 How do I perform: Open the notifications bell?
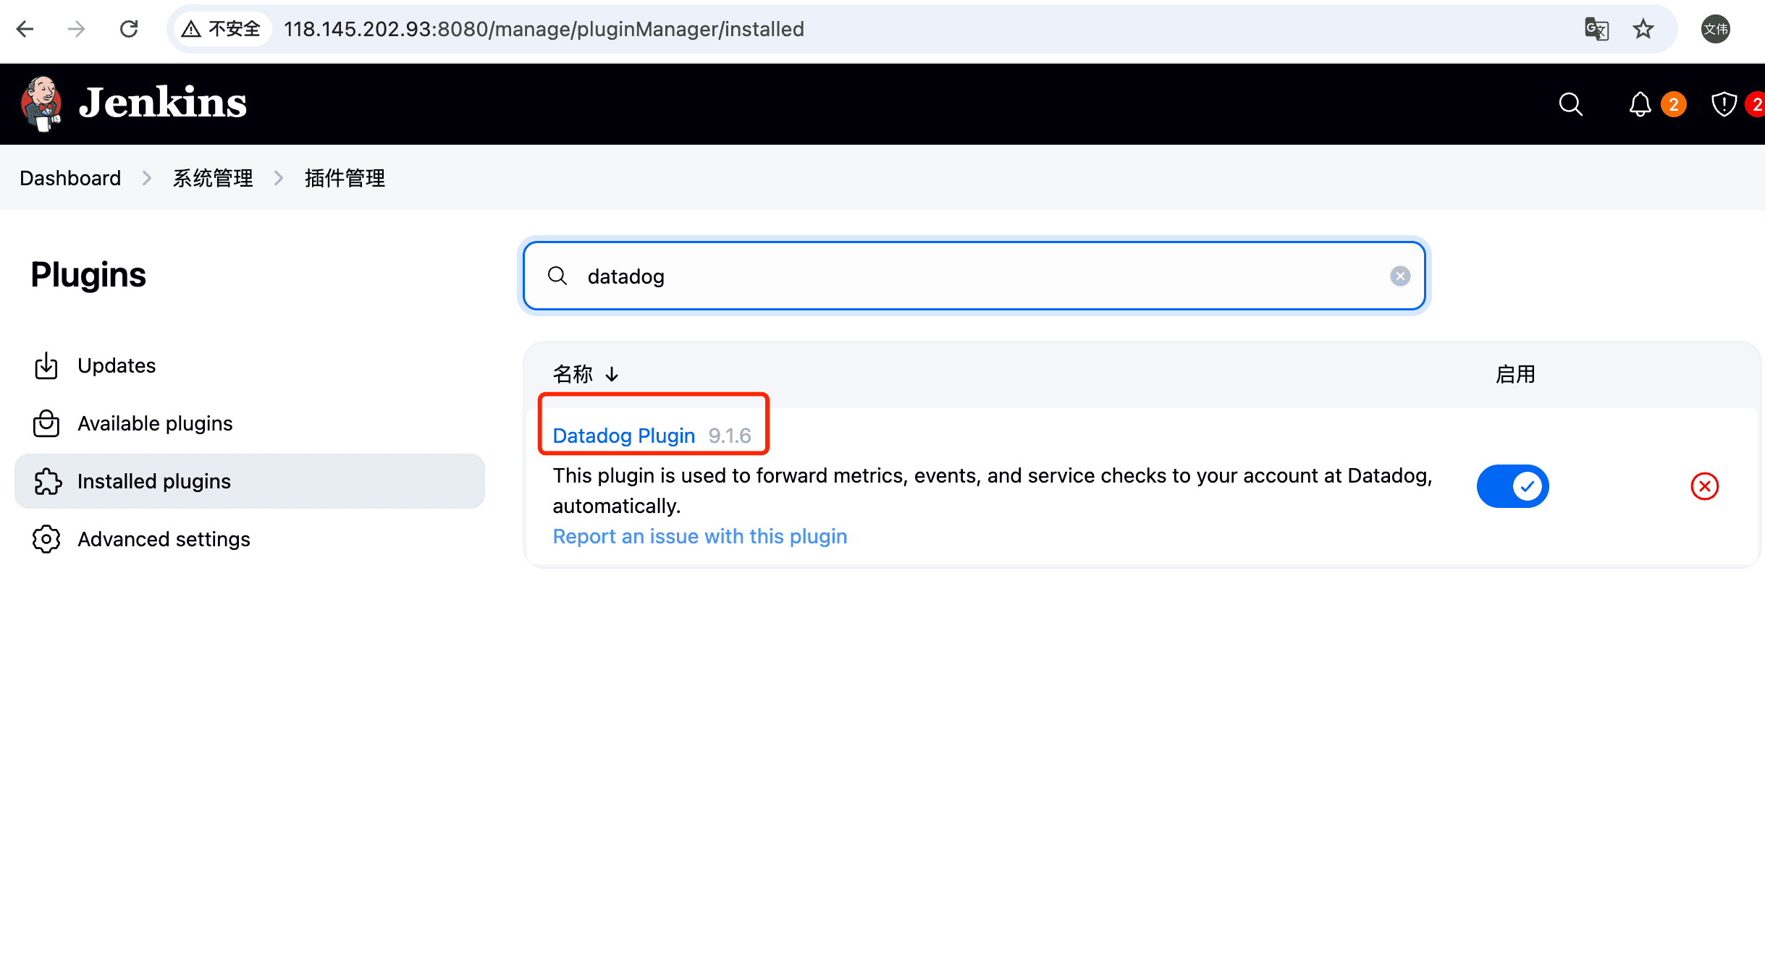(1640, 104)
